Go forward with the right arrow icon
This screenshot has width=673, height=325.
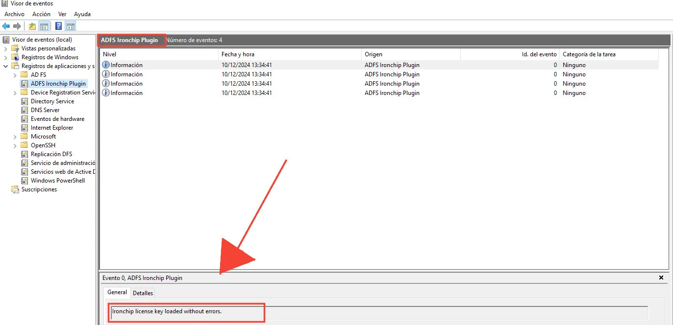[x=17, y=26]
